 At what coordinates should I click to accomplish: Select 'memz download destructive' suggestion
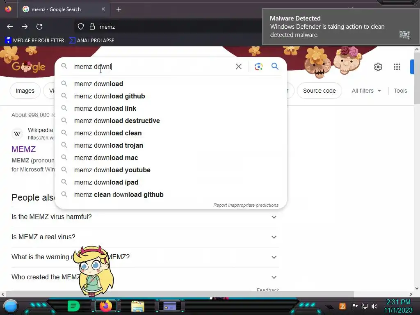[171, 121]
